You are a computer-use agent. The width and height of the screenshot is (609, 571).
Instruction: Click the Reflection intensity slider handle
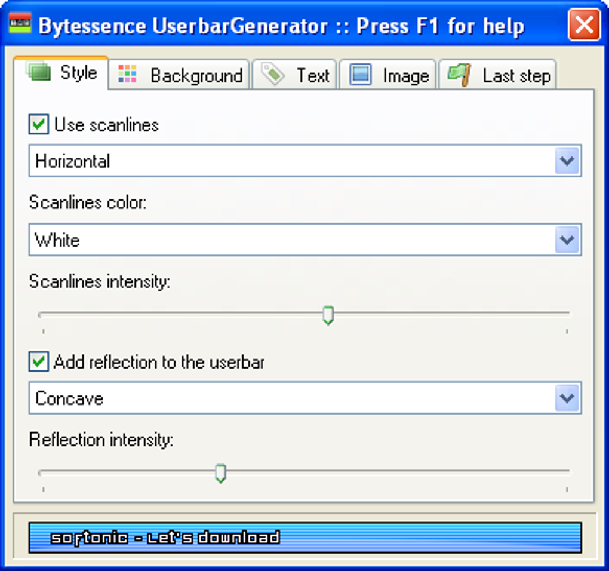[x=220, y=473]
